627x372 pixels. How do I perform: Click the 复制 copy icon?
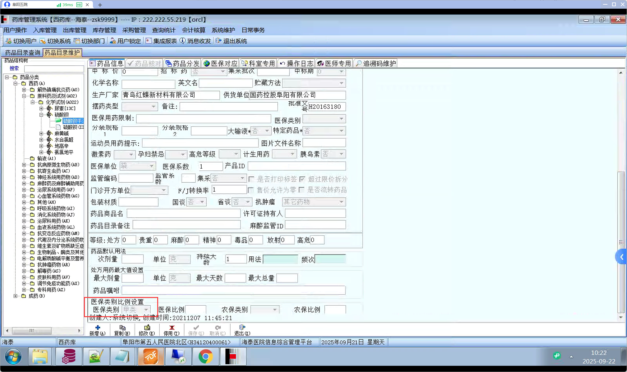pyautogui.click(x=122, y=328)
